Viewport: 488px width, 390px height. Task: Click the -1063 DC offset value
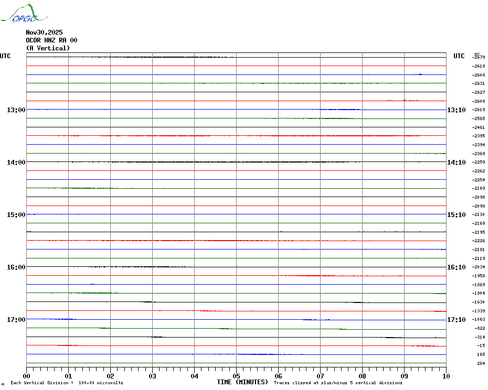[479, 319]
